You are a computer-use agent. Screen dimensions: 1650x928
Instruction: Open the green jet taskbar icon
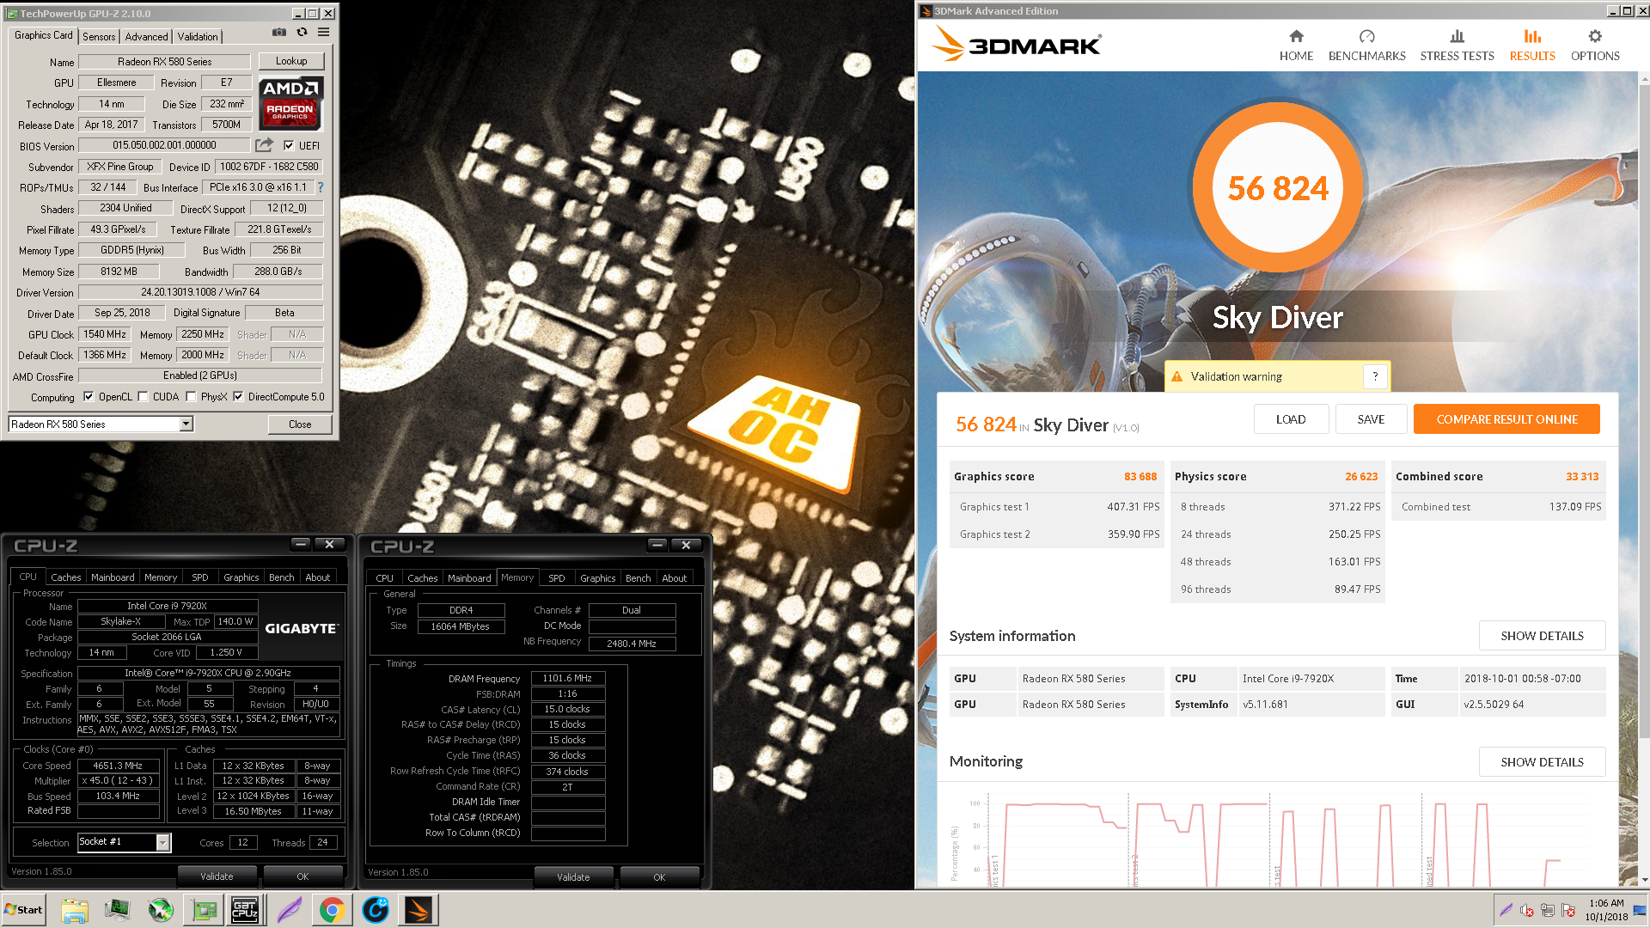[161, 910]
